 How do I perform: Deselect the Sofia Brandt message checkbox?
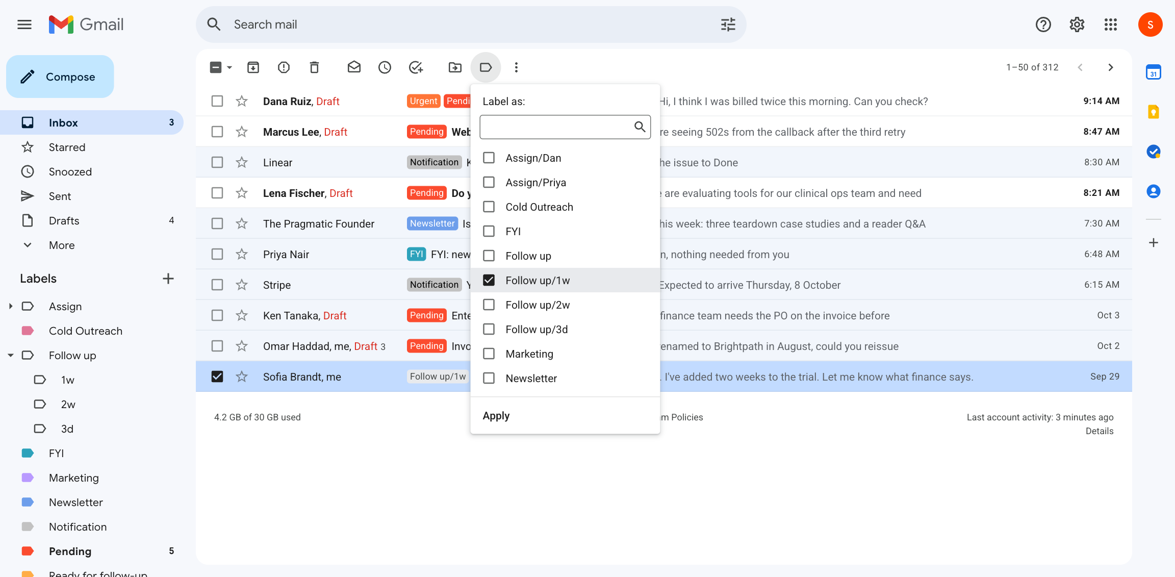(217, 377)
